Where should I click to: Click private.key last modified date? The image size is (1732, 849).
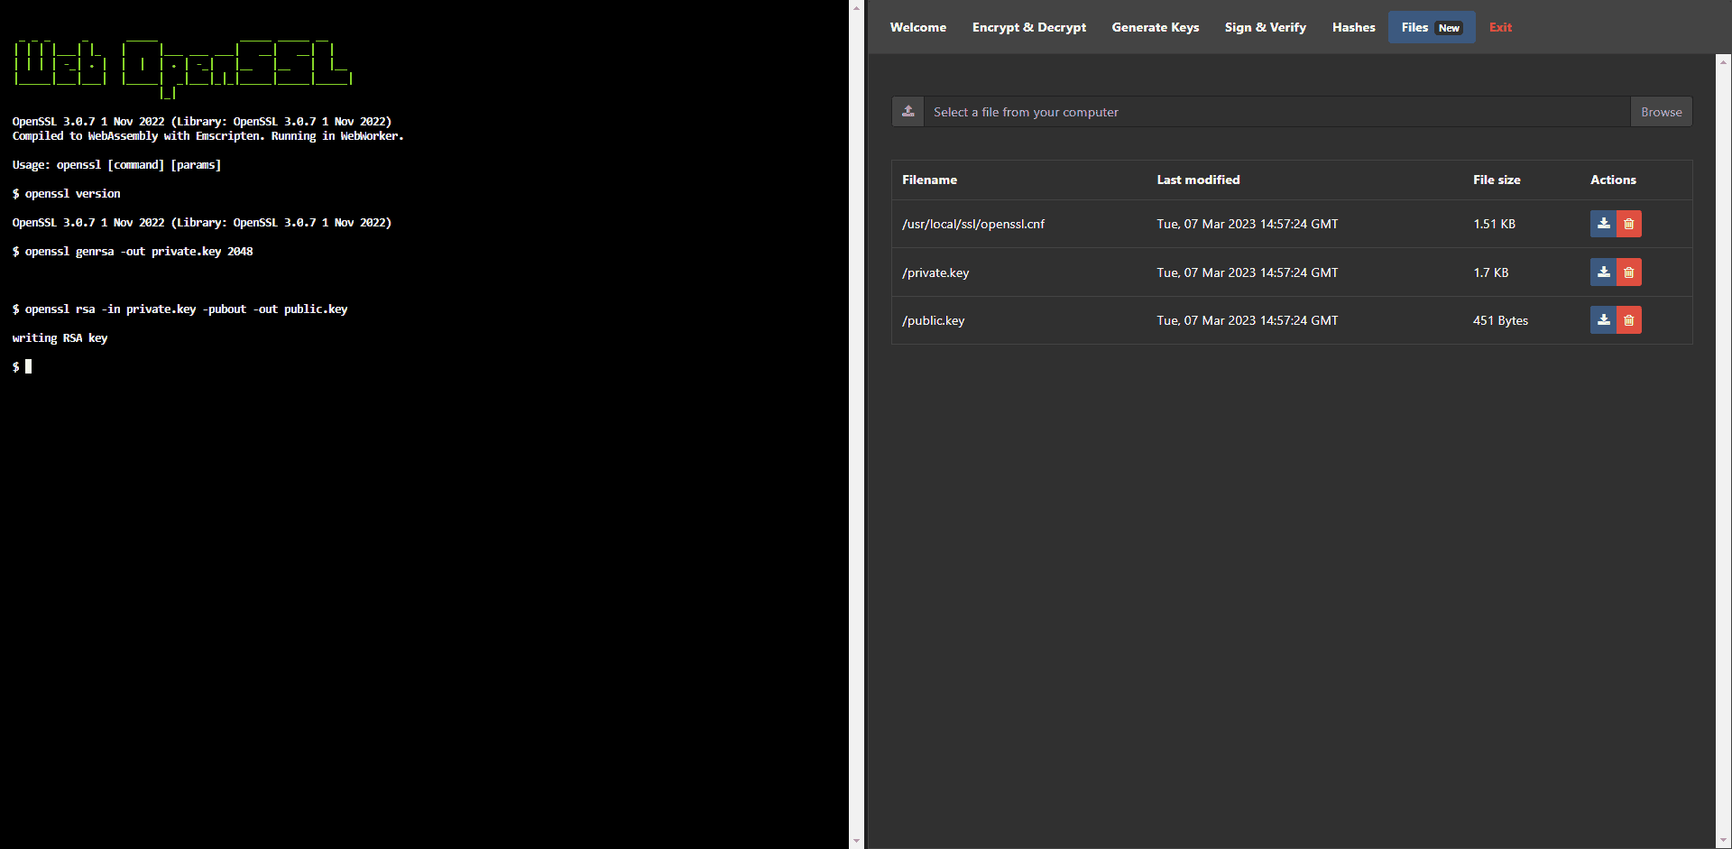pyautogui.click(x=1248, y=272)
